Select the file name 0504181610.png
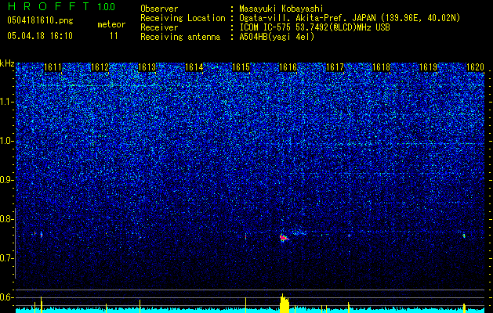 click(40, 20)
